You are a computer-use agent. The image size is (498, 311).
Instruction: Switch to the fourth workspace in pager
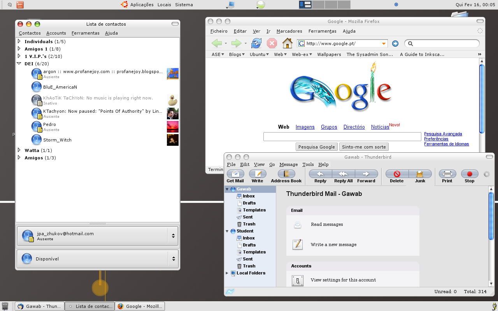coord(344,5)
